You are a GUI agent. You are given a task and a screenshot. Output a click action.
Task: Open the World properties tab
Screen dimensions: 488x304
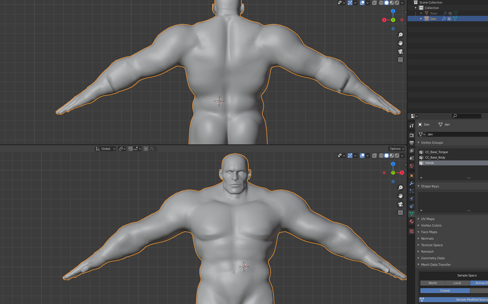click(412, 166)
